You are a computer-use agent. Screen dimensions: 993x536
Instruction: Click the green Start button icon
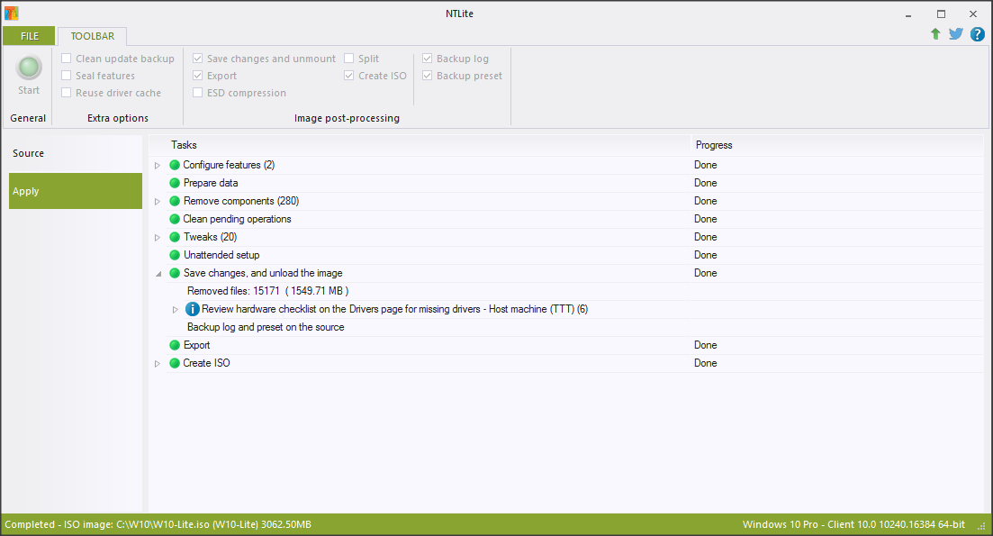click(29, 68)
